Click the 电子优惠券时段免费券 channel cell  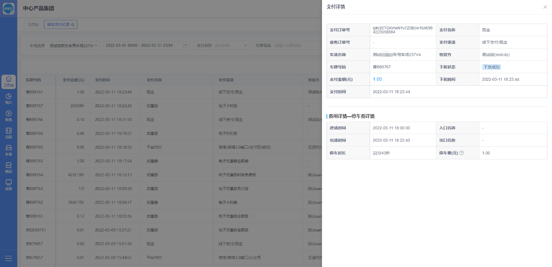click(x=237, y=175)
